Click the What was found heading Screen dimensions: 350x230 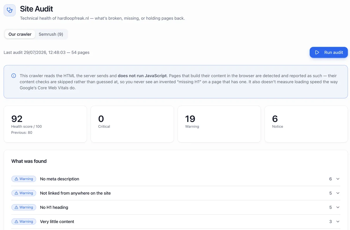tap(29, 161)
